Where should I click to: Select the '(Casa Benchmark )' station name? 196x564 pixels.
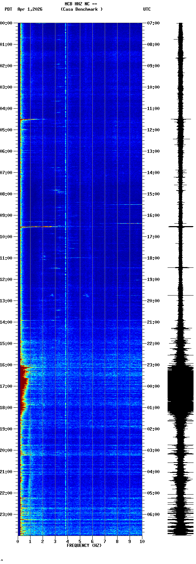[82, 9]
